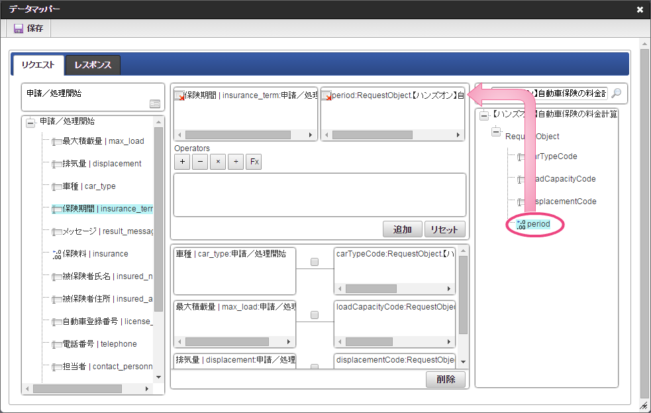Image resolution: width=651 pixels, height=413 pixels.
Task: Switch to レスポンス tab
Action: 93,65
